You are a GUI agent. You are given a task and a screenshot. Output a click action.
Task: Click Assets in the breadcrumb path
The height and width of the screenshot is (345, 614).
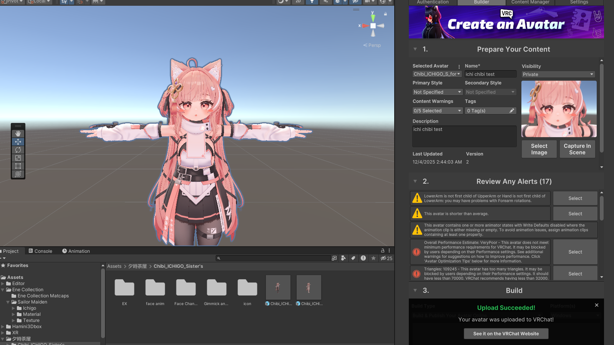pyautogui.click(x=114, y=266)
